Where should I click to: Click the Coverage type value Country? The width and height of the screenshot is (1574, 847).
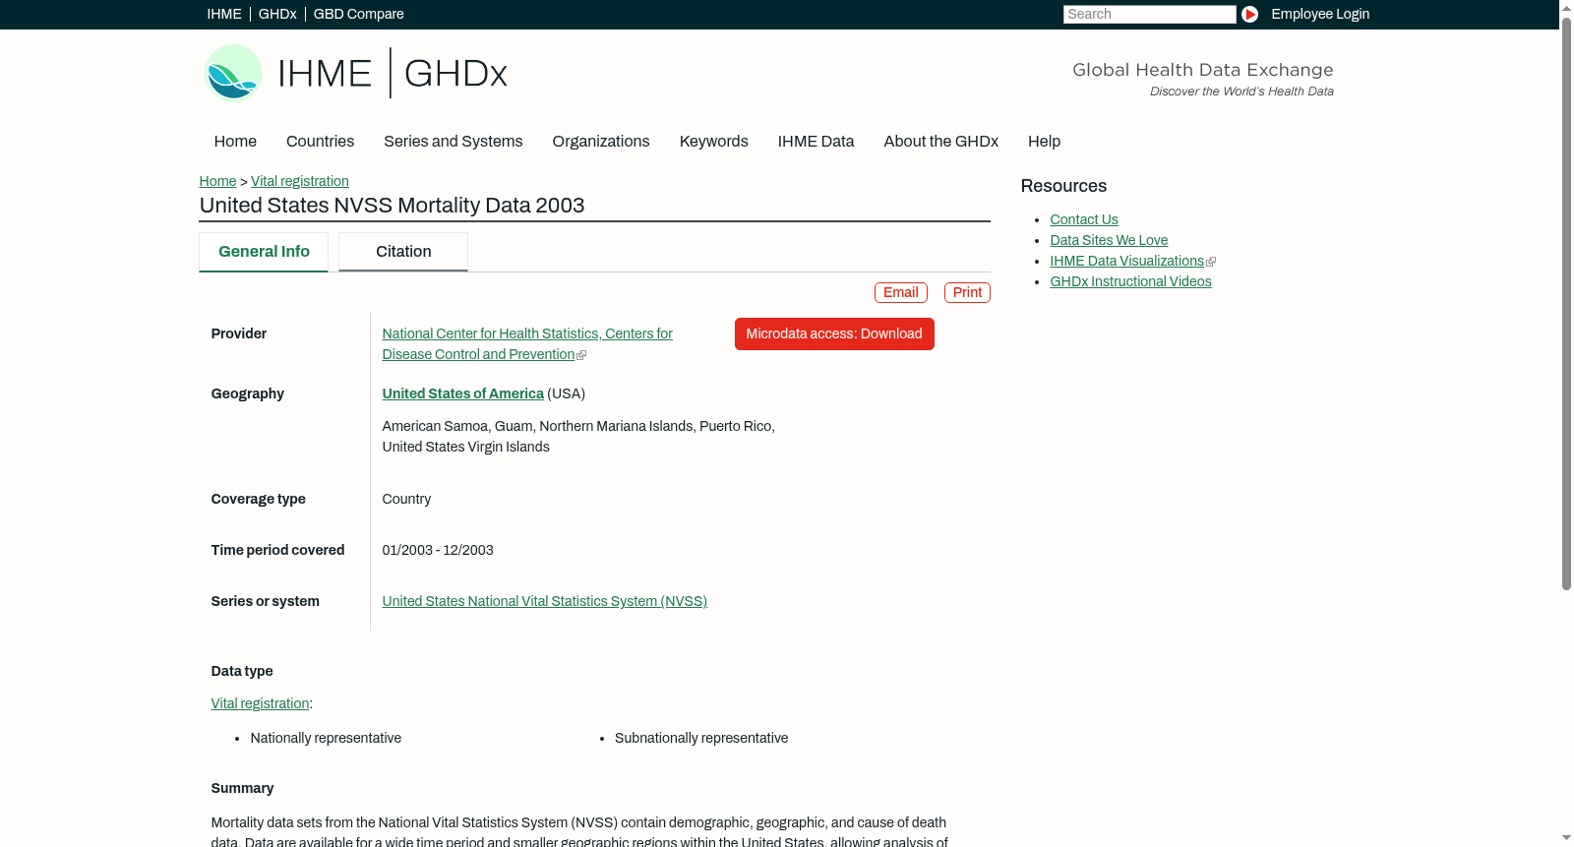pos(406,499)
